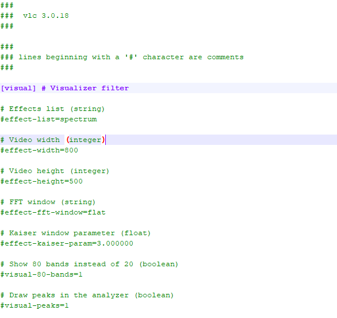
Task: Place cursor in '#effect-kaiser-param=3.000000' line
Action: pyautogui.click(x=67, y=243)
